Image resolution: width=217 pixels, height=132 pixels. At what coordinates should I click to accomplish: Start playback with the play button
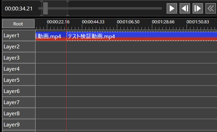click(x=172, y=8)
